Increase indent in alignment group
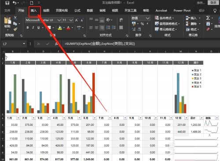This screenshot has height=161, width=220. 114,27
